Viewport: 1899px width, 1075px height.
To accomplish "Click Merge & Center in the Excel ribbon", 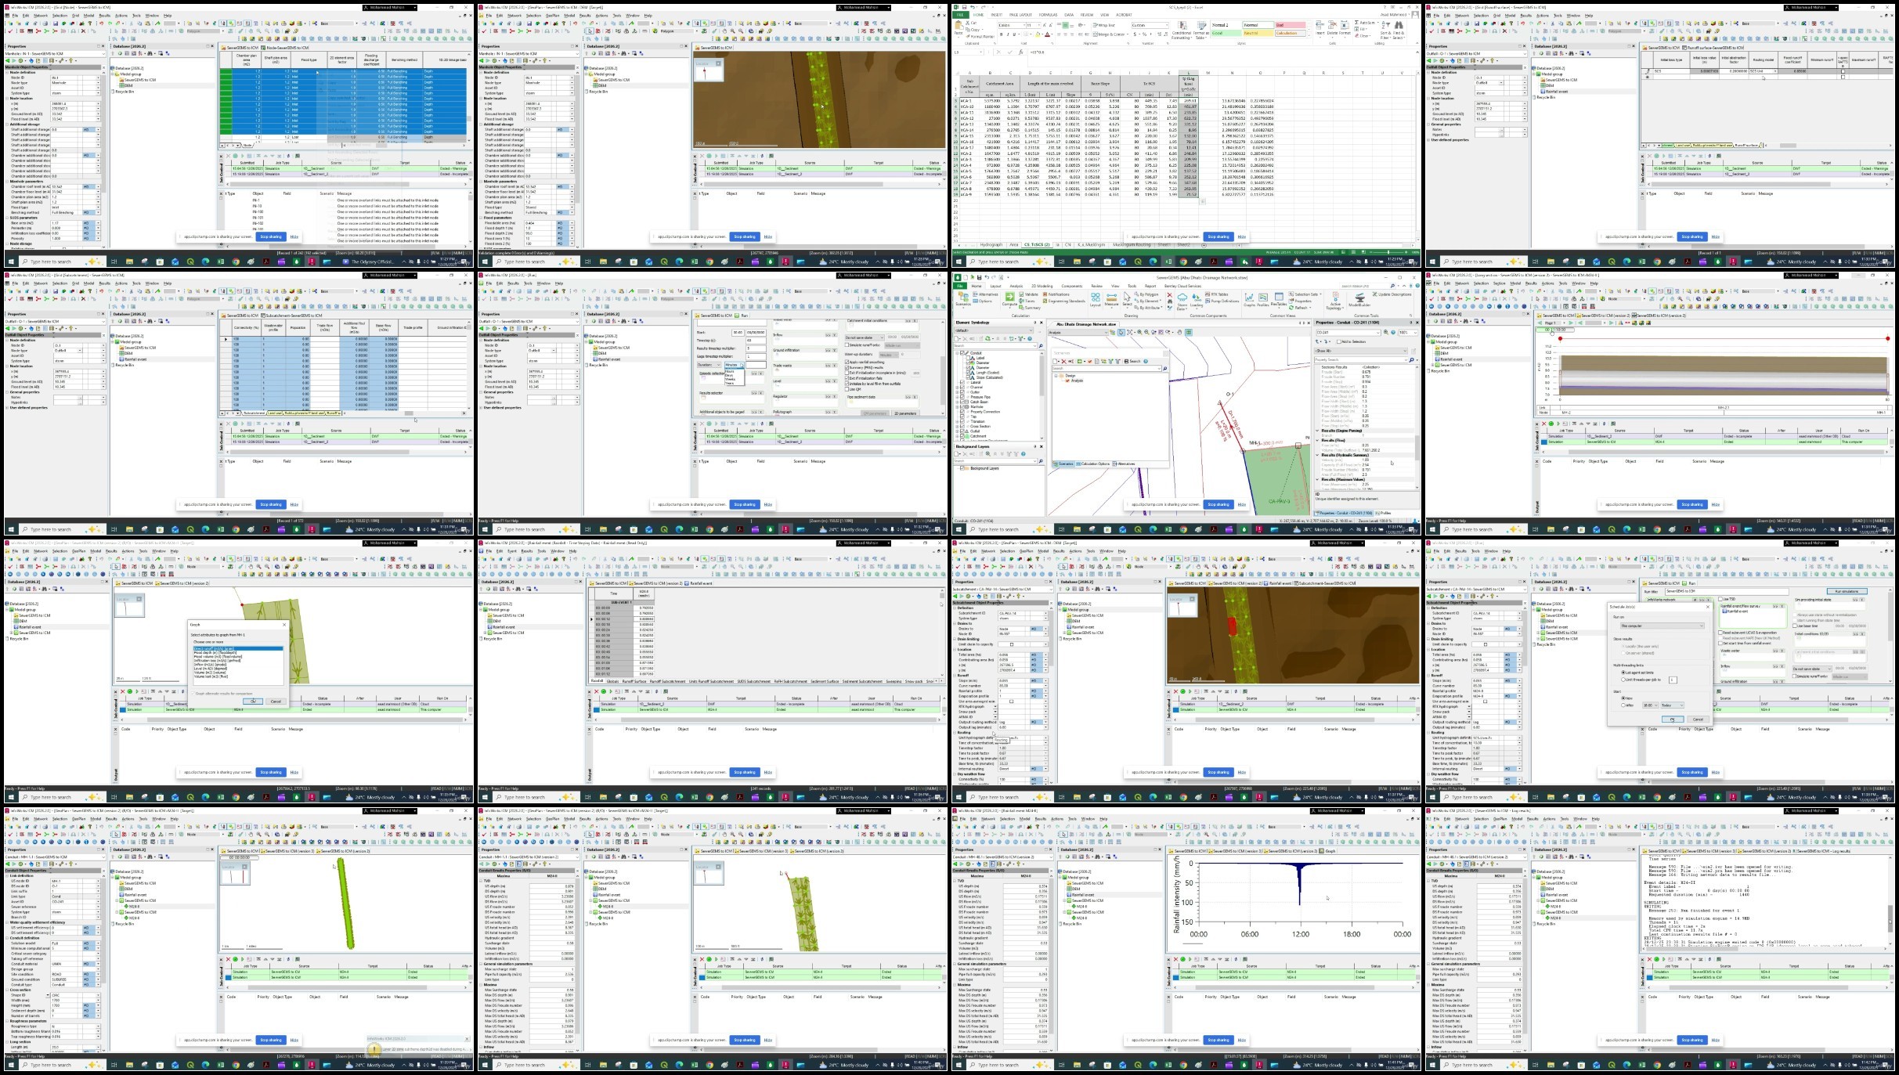I will coord(1110,34).
